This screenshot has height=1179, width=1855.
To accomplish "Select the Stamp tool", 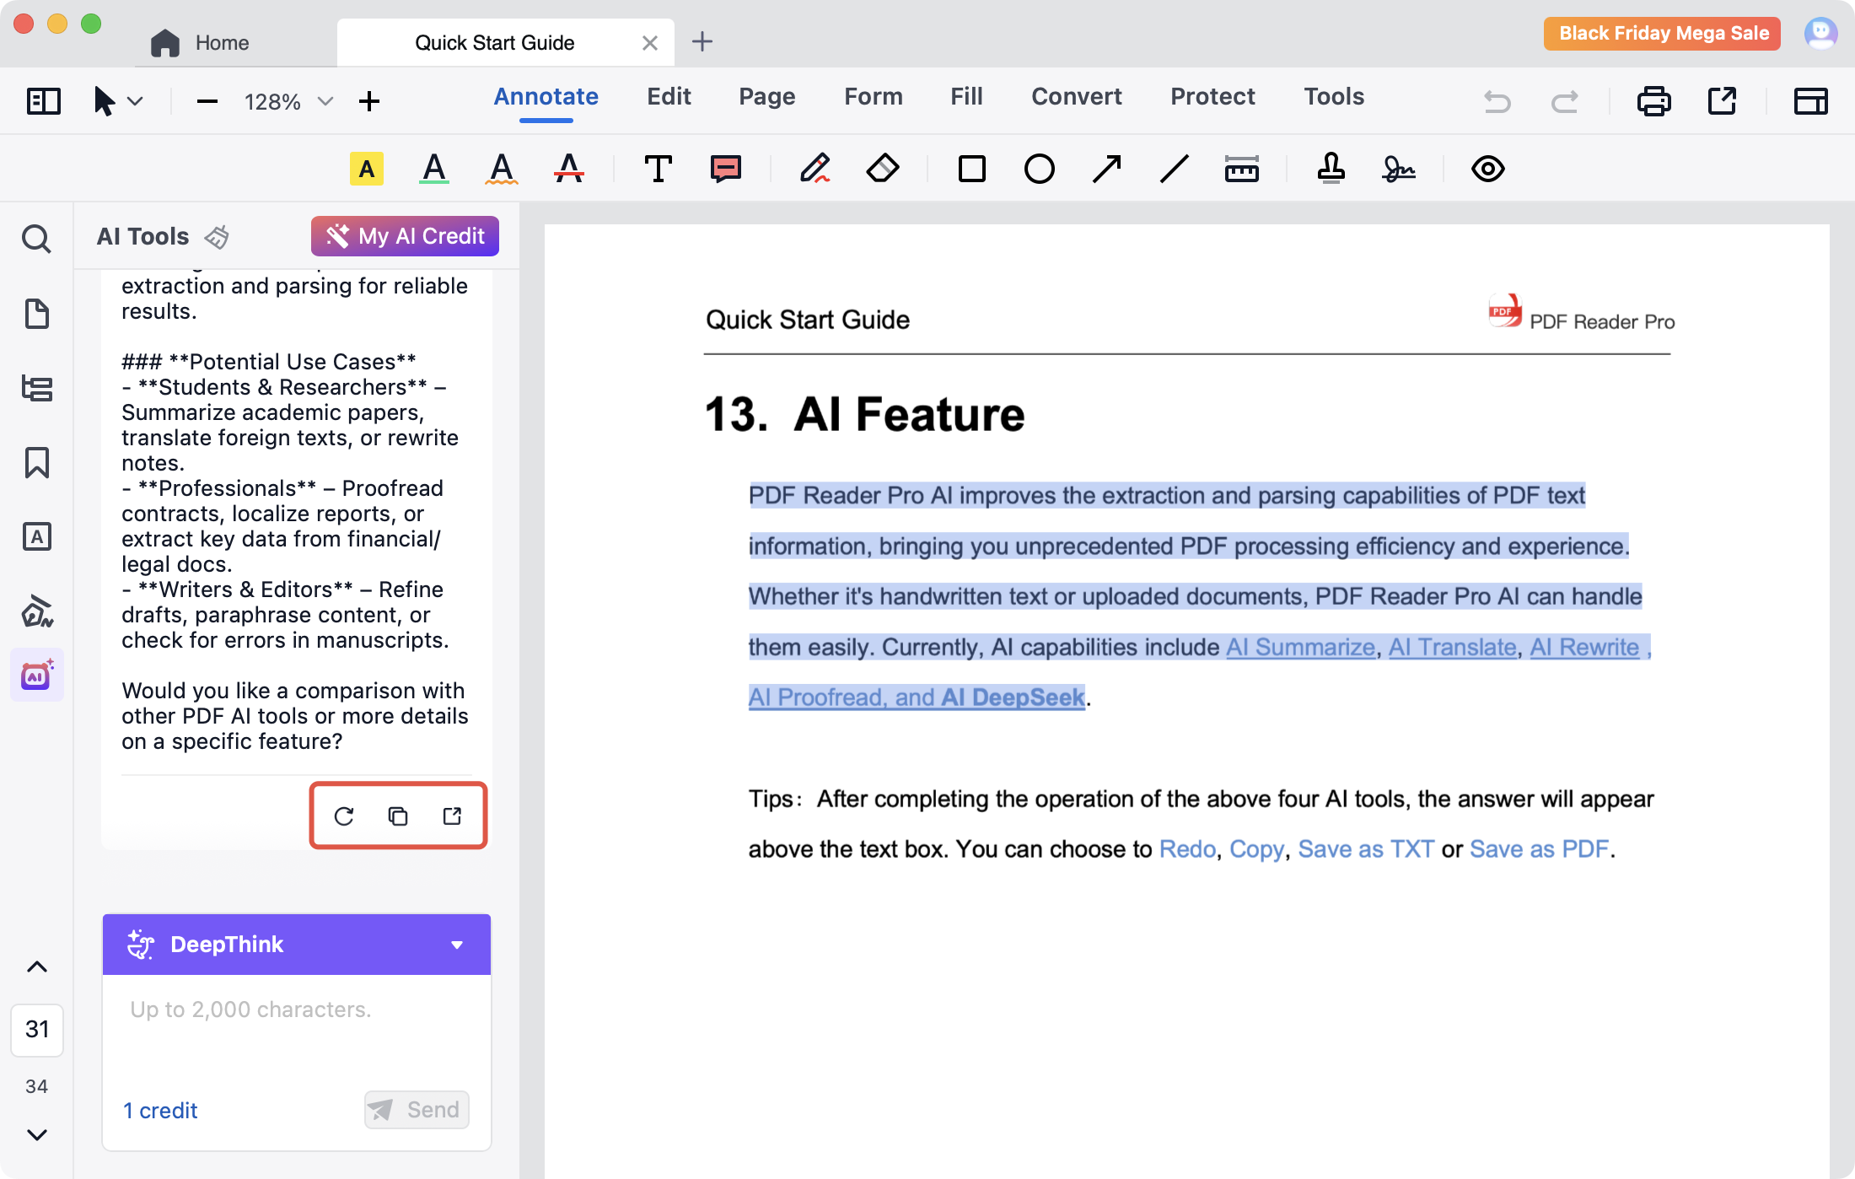I will point(1331,169).
